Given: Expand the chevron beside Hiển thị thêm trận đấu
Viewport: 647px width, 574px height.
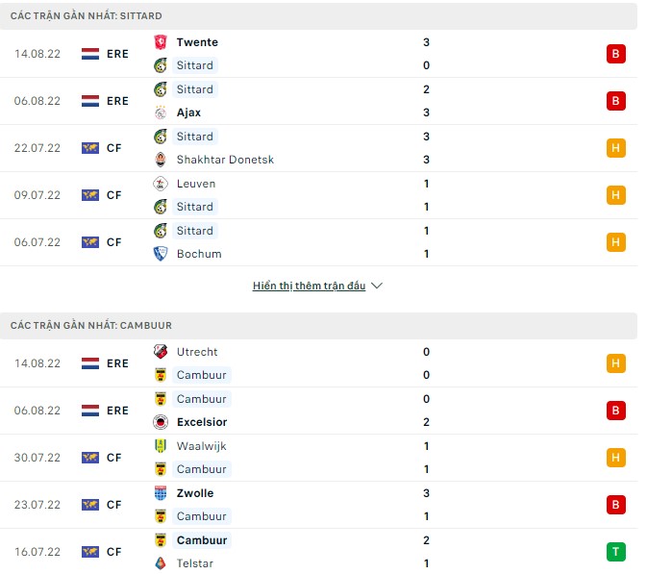Looking at the screenshot, I should (x=377, y=287).
